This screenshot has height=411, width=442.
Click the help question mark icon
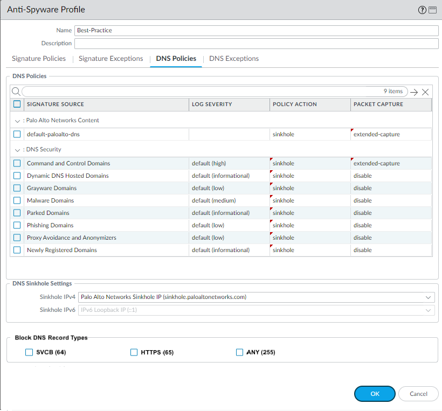coord(422,10)
